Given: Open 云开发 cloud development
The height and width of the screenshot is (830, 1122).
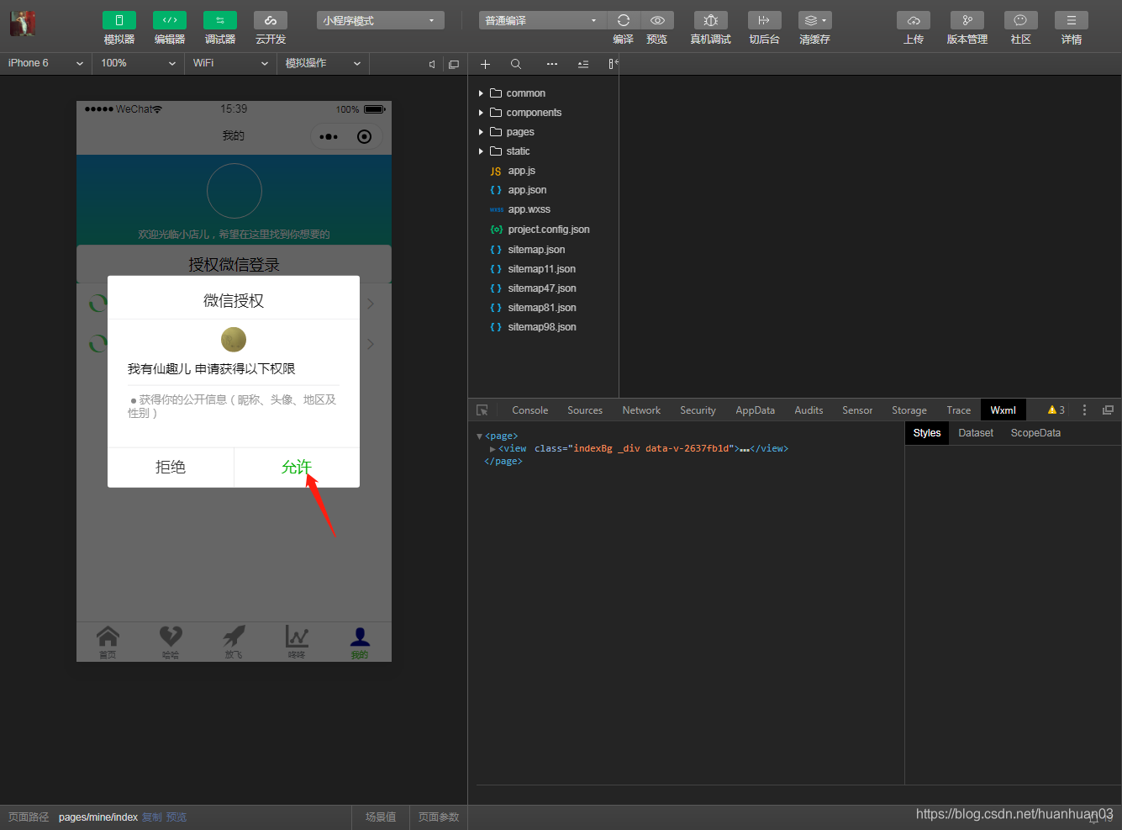Looking at the screenshot, I should point(271,20).
